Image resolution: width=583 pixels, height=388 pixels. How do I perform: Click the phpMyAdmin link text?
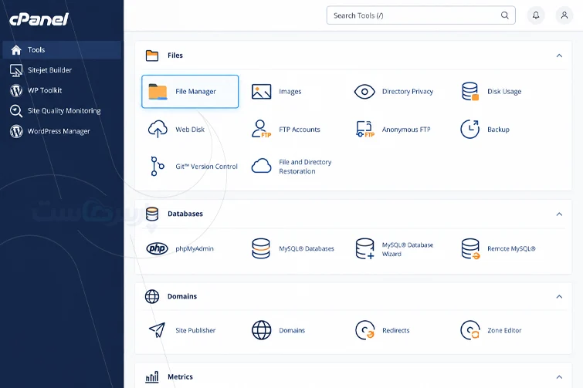pos(195,248)
